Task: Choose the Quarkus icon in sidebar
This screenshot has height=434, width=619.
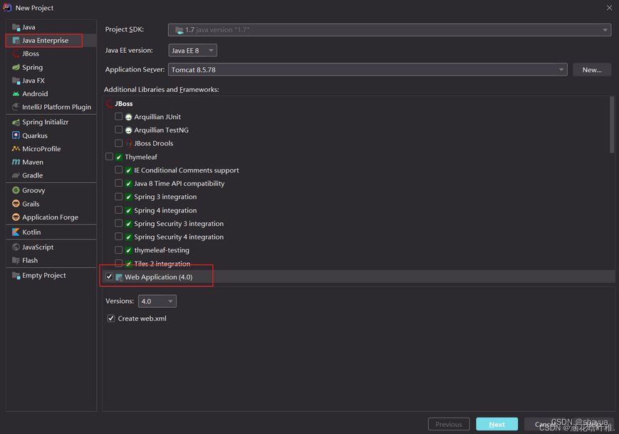Action: pos(16,135)
